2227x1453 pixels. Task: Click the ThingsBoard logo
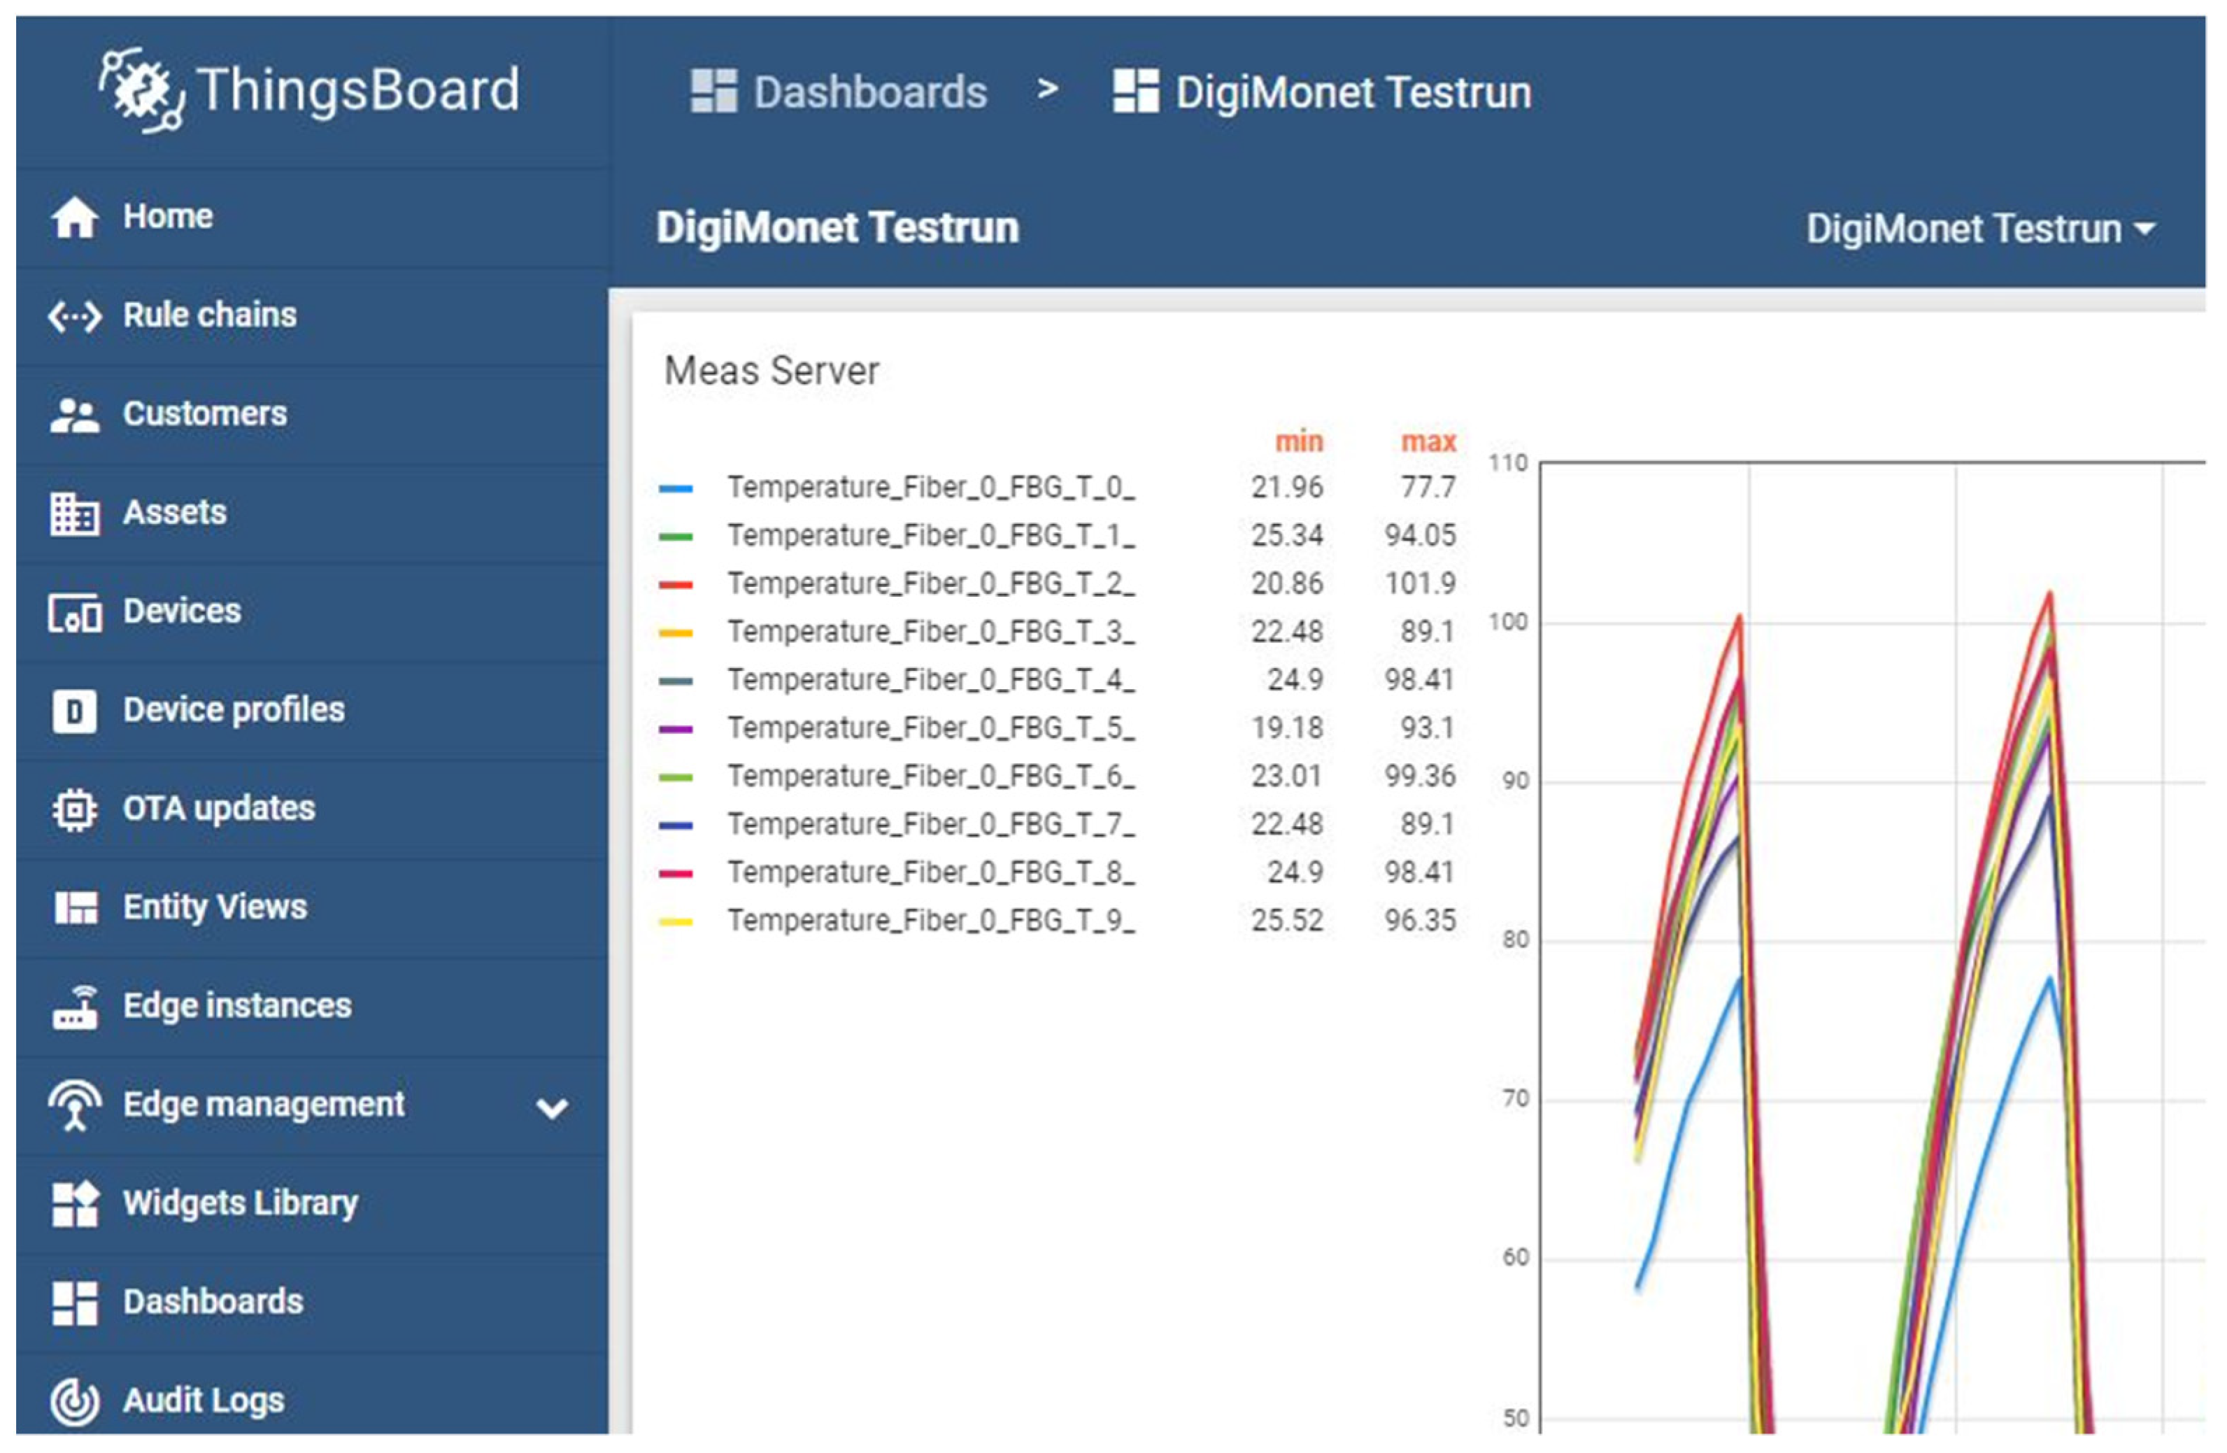(308, 91)
